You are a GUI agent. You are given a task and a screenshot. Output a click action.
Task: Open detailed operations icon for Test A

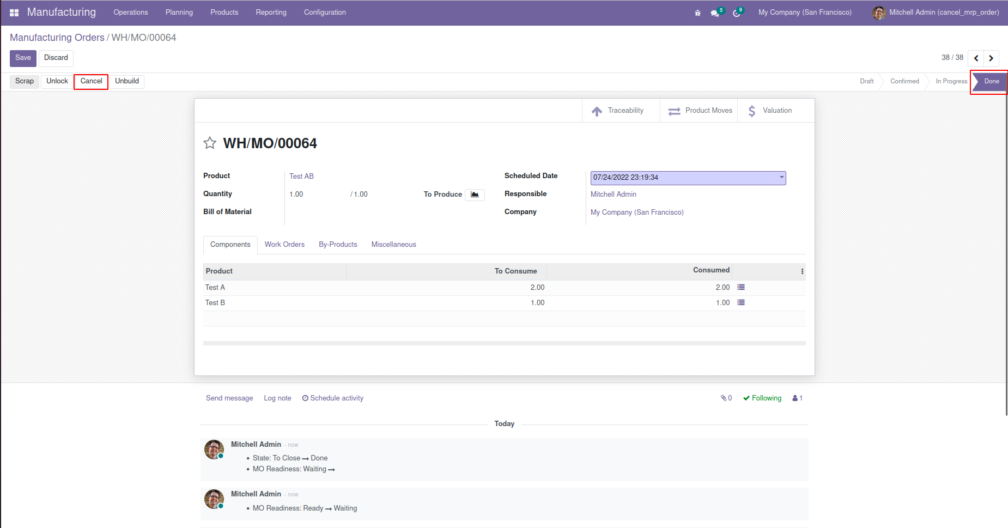[741, 287]
